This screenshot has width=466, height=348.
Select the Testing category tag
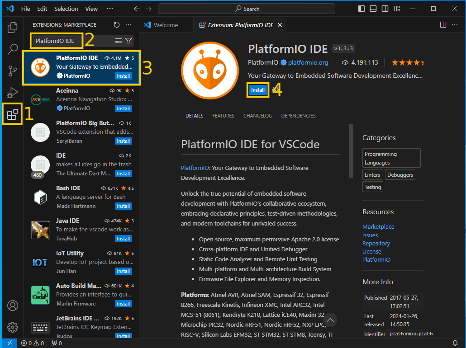[x=373, y=187]
